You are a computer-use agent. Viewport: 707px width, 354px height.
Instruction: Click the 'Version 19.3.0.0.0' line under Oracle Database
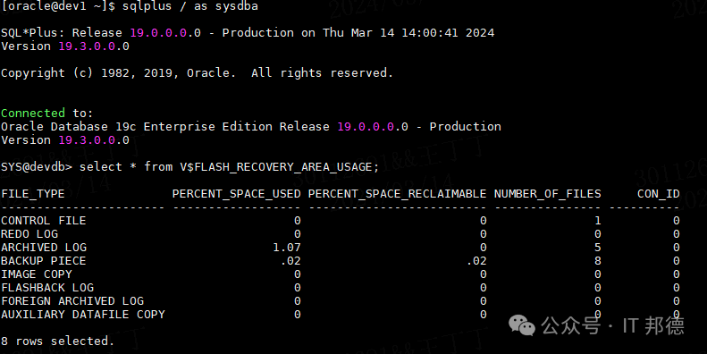point(65,140)
